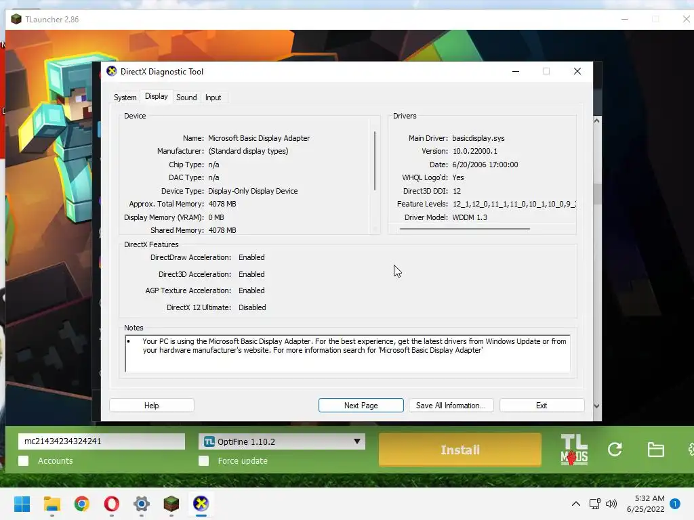
Task: Click 'Display-Only Display Device' value
Action: (x=253, y=191)
